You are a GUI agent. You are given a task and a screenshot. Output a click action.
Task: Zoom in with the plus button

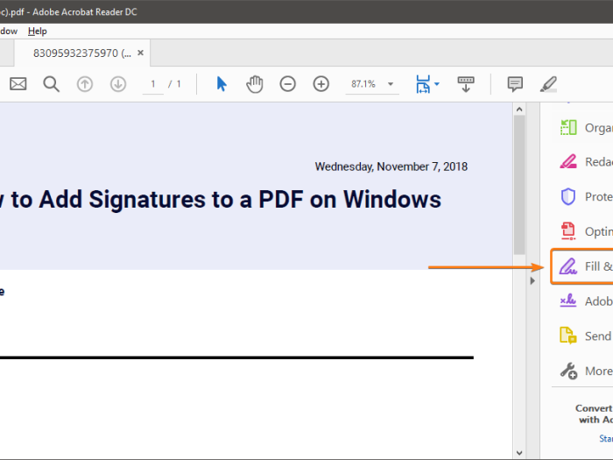pyautogui.click(x=321, y=84)
